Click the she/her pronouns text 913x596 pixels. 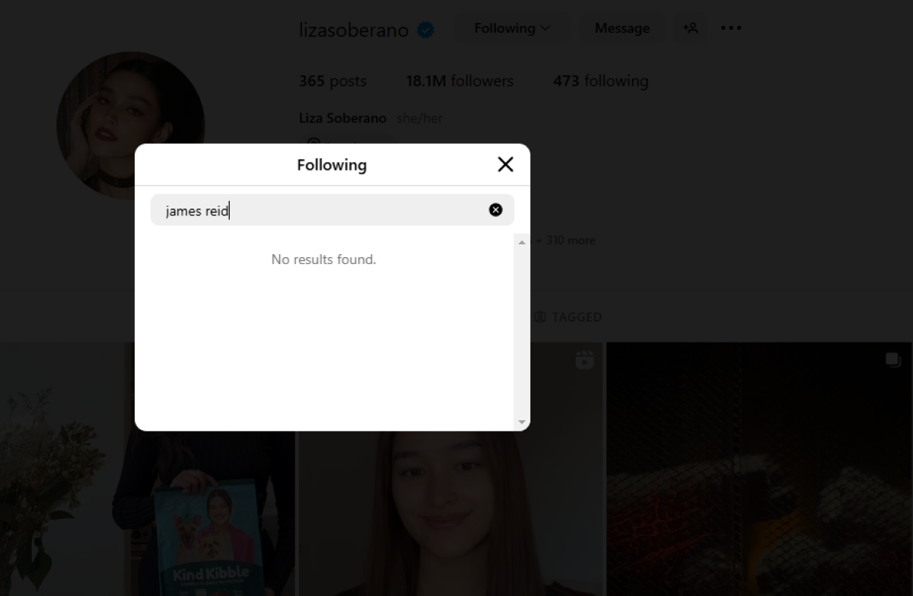pos(419,119)
